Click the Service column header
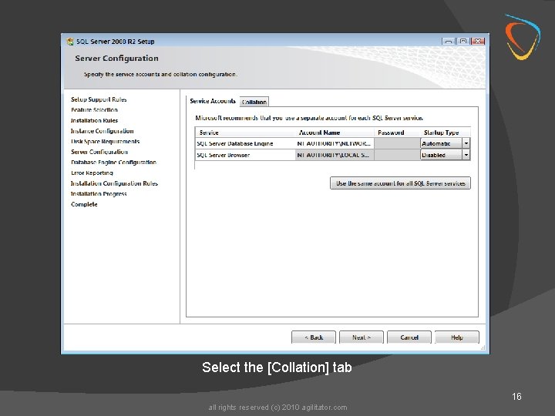 tap(245, 133)
